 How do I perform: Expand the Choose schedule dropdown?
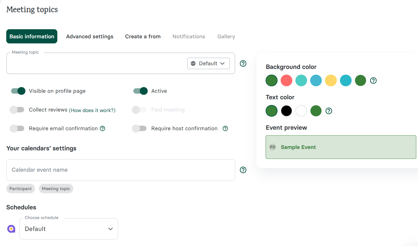point(68,229)
